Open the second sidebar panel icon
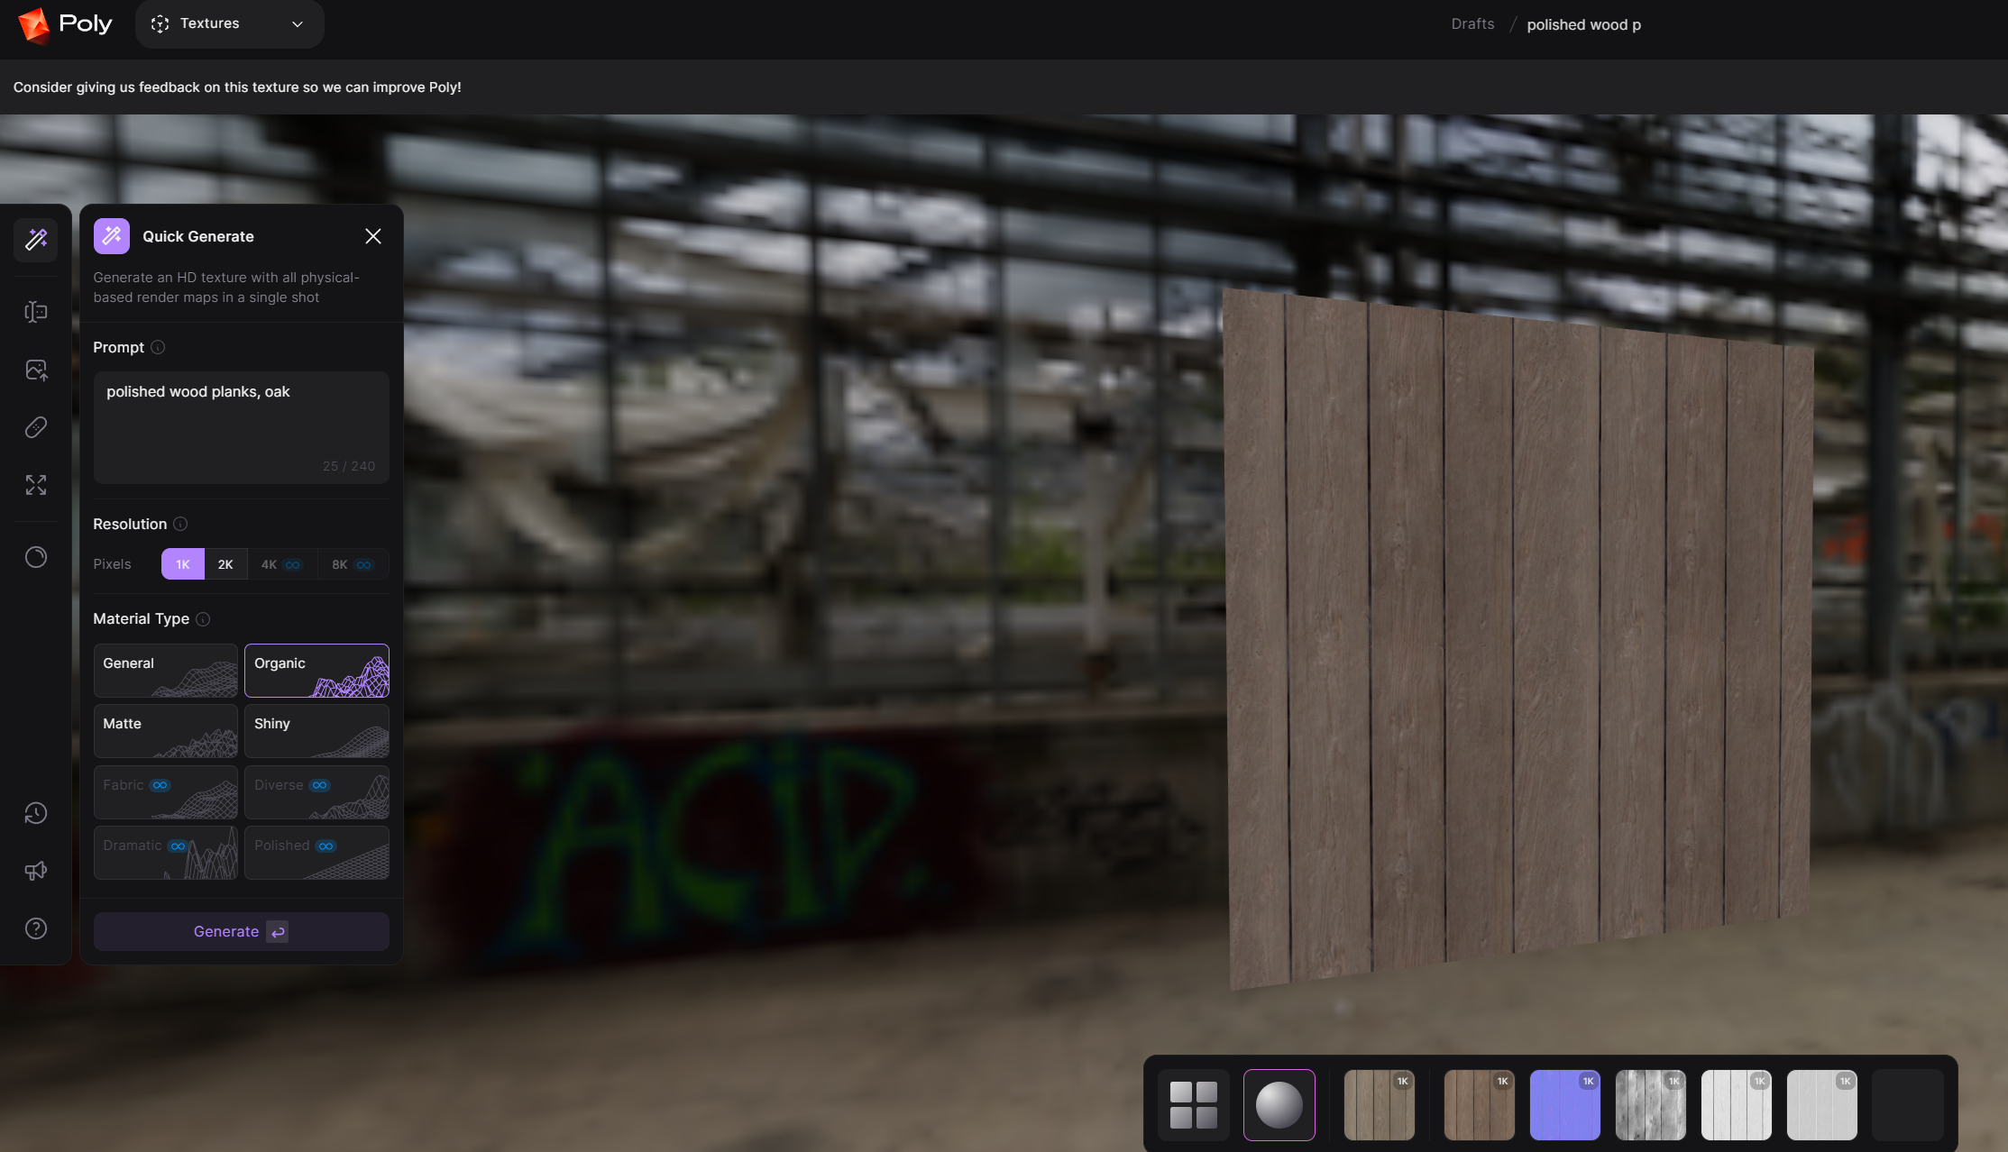The height and width of the screenshot is (1152, 2008). 36,312
